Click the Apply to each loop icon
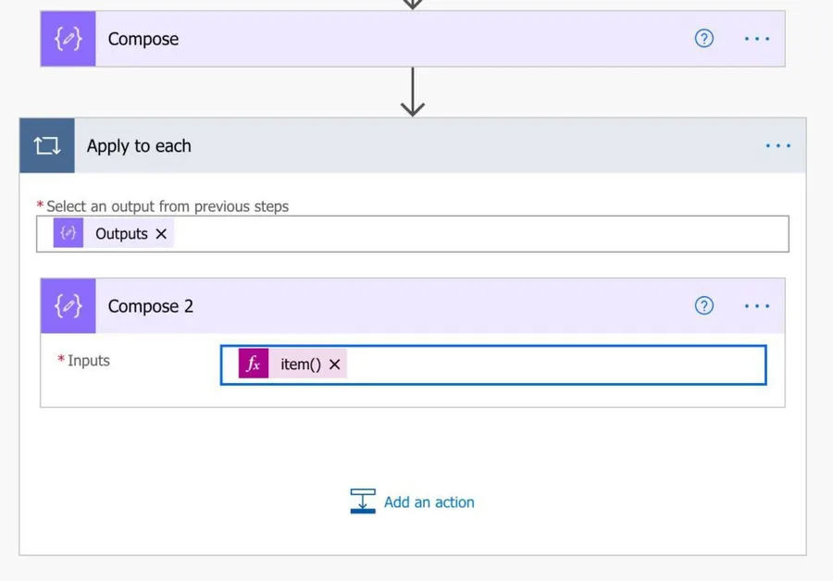Image resolution: width=833 pixels, height=581 pixels. click(47, 146)
